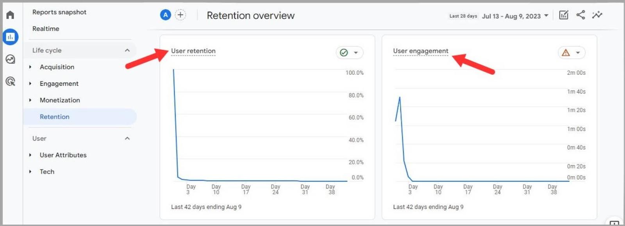625x226 pixels.
Task: Click the warning icon on User engagement card
Action: [566, 52]
